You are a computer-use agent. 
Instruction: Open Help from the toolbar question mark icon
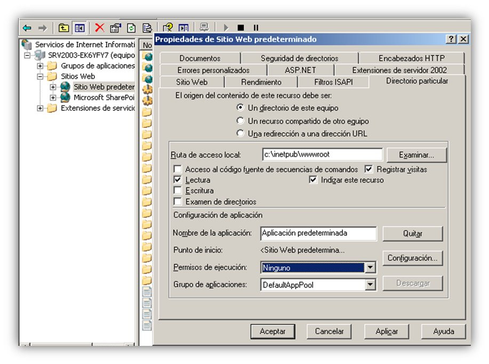point(168,28)
